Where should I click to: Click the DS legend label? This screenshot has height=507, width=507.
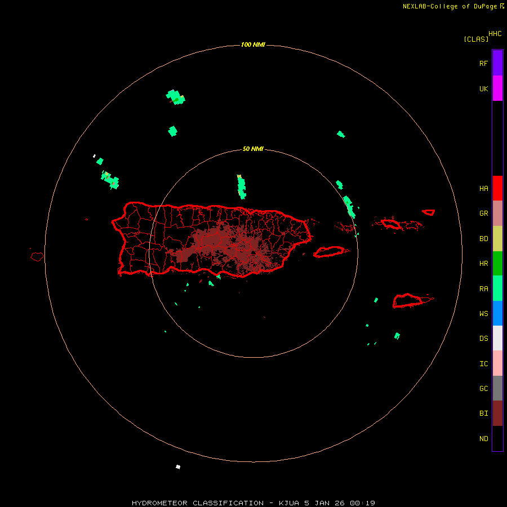(x=483, y=338)
